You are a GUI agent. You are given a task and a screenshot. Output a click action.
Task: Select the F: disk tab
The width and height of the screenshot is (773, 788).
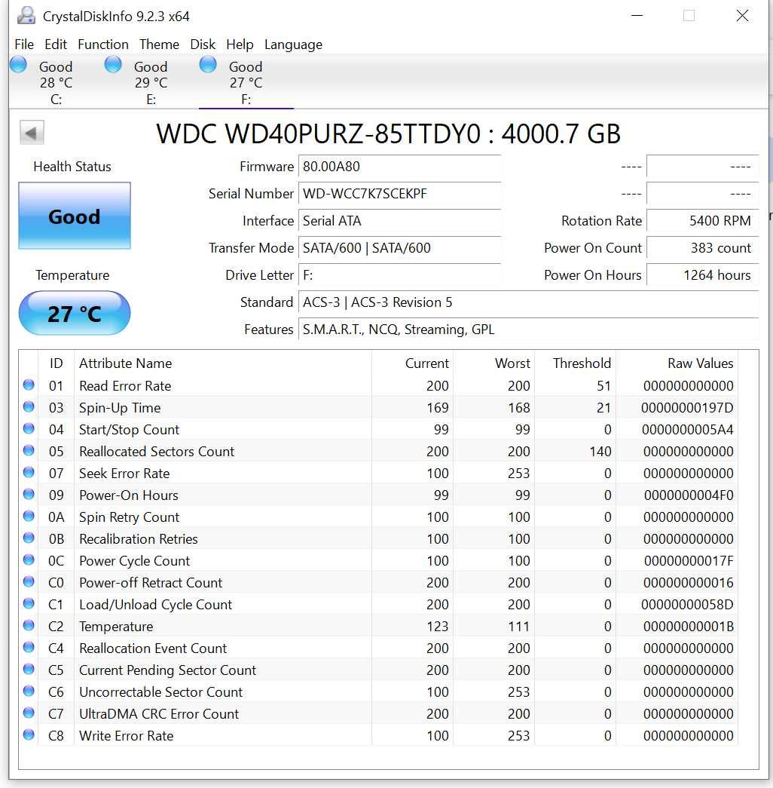(x=246, y=82)
